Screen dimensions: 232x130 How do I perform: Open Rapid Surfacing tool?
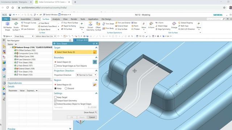coord(69,26)
